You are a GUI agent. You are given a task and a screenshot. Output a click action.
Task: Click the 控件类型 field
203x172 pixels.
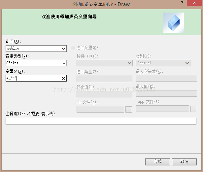tap(104, 79)
